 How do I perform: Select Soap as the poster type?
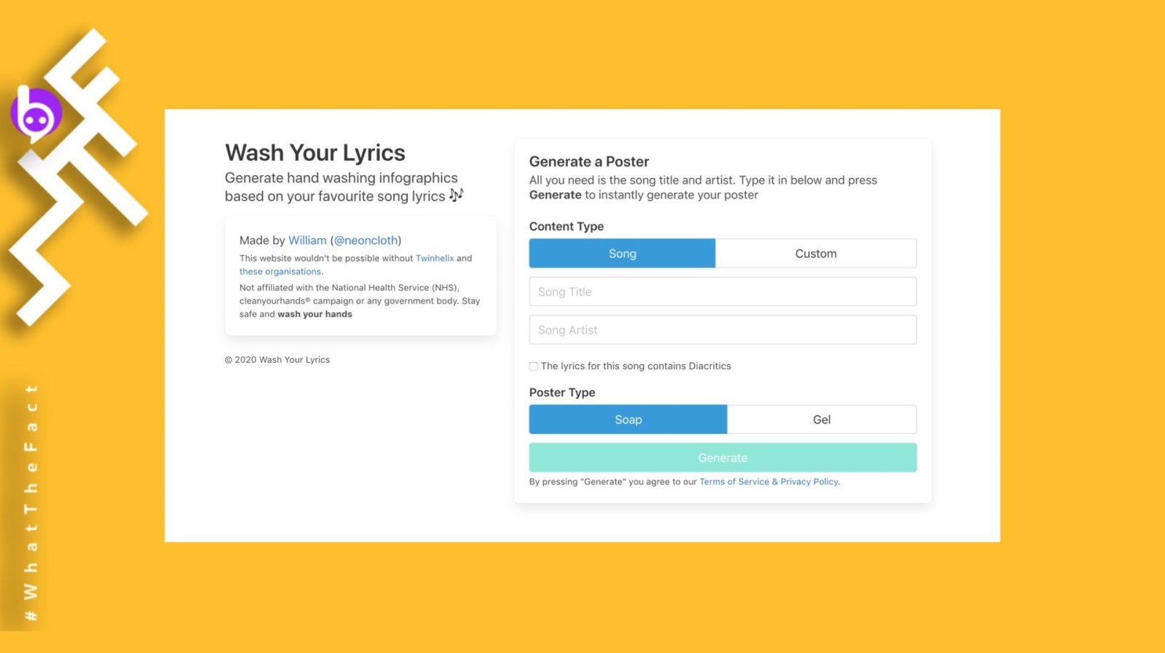(628, 420)
